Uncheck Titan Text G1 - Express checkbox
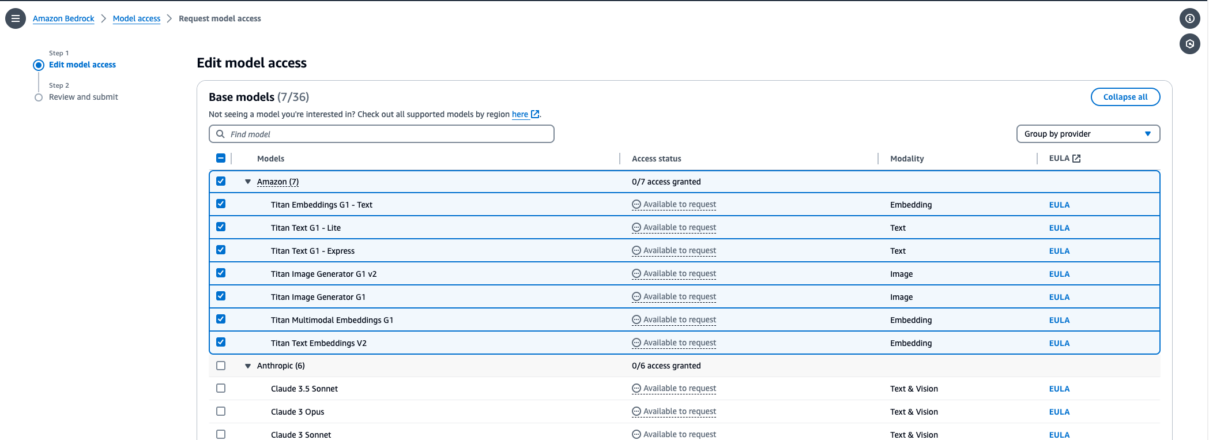 [x=221, y=250]
